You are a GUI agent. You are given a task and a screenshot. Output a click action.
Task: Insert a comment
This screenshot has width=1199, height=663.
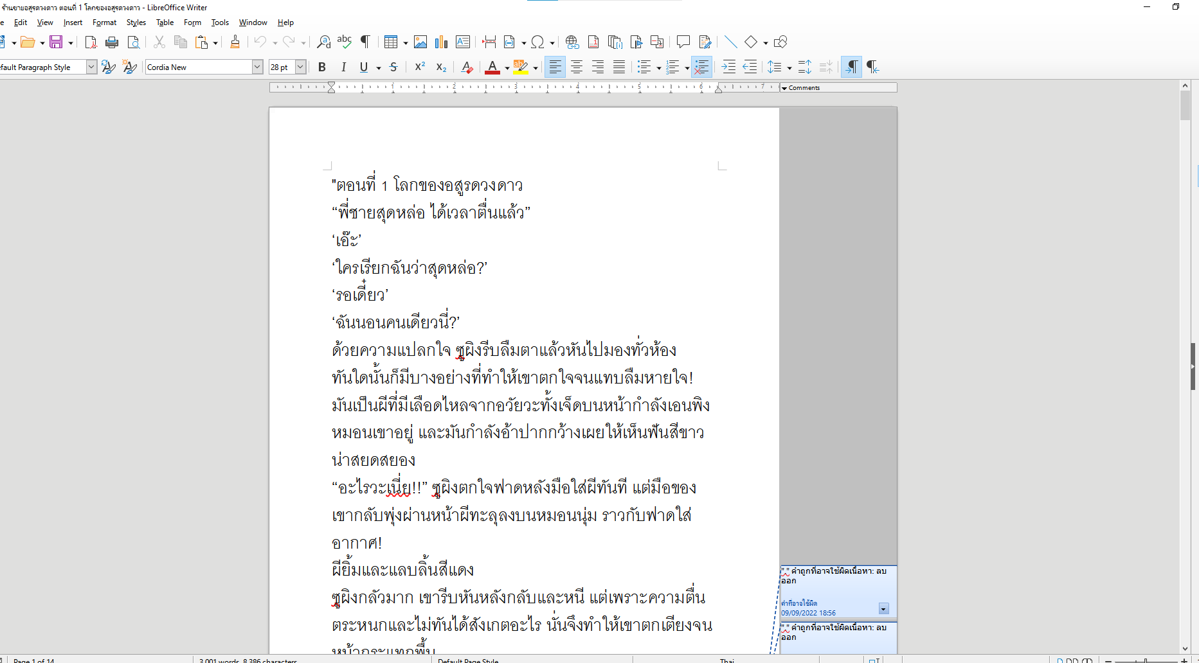point(683,42)
